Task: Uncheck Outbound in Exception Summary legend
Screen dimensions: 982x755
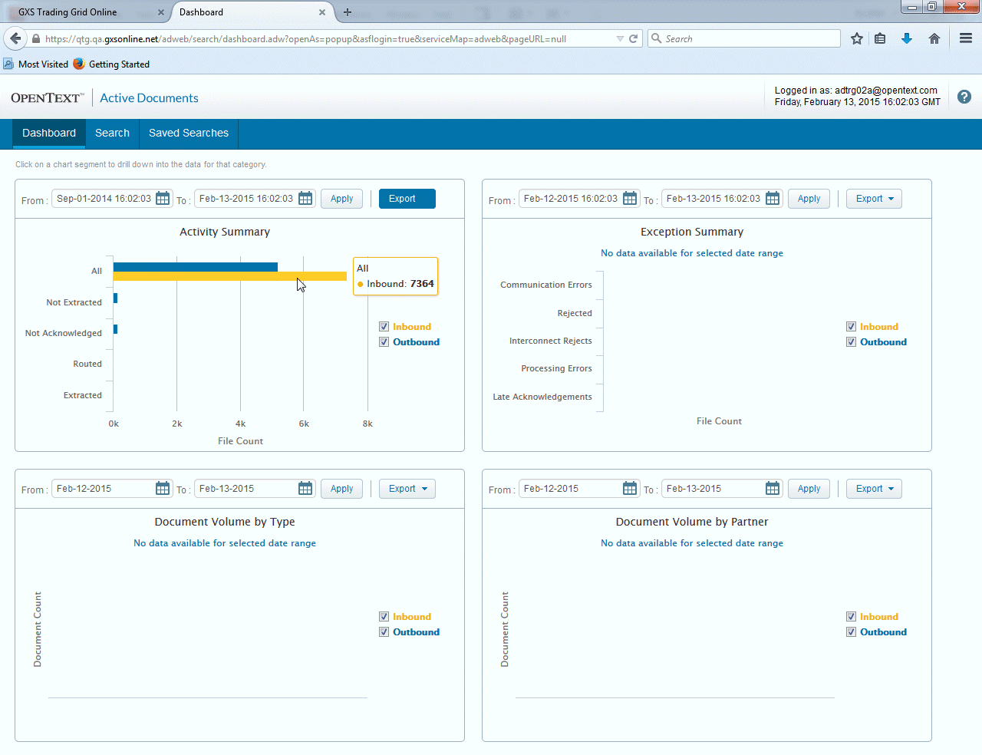Action: (852, 342)
